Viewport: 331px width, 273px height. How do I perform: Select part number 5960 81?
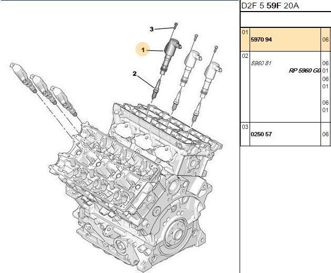(261, 63)
